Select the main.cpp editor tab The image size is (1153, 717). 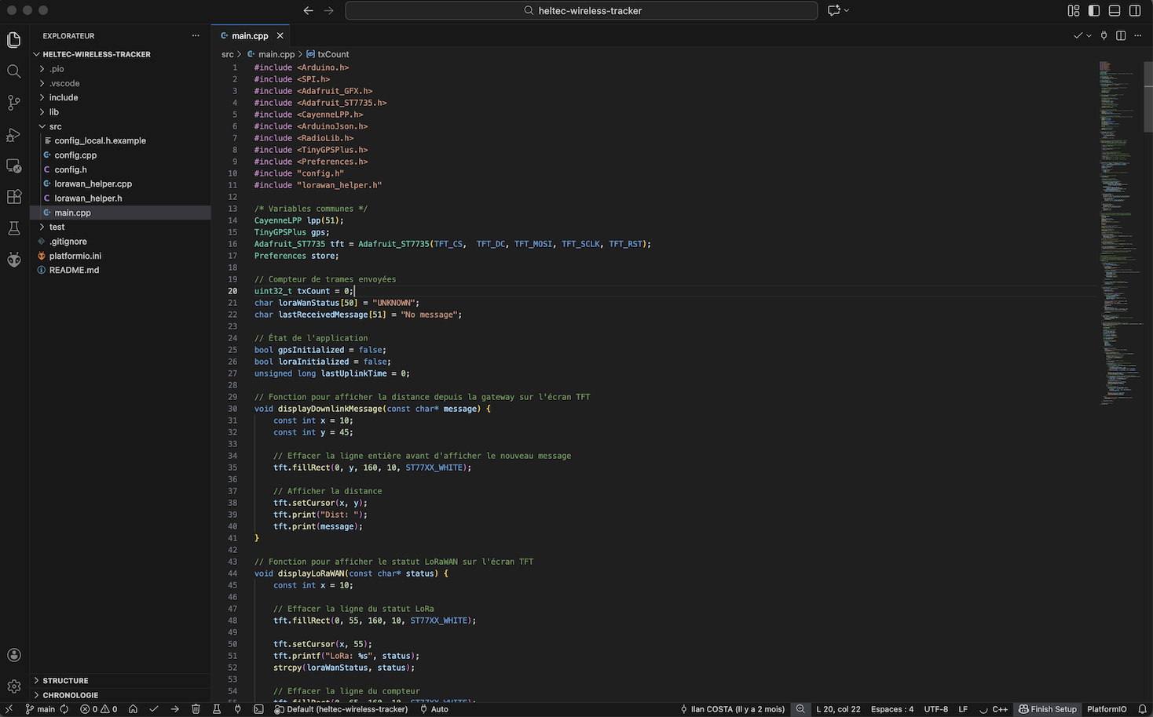(249, 35)
